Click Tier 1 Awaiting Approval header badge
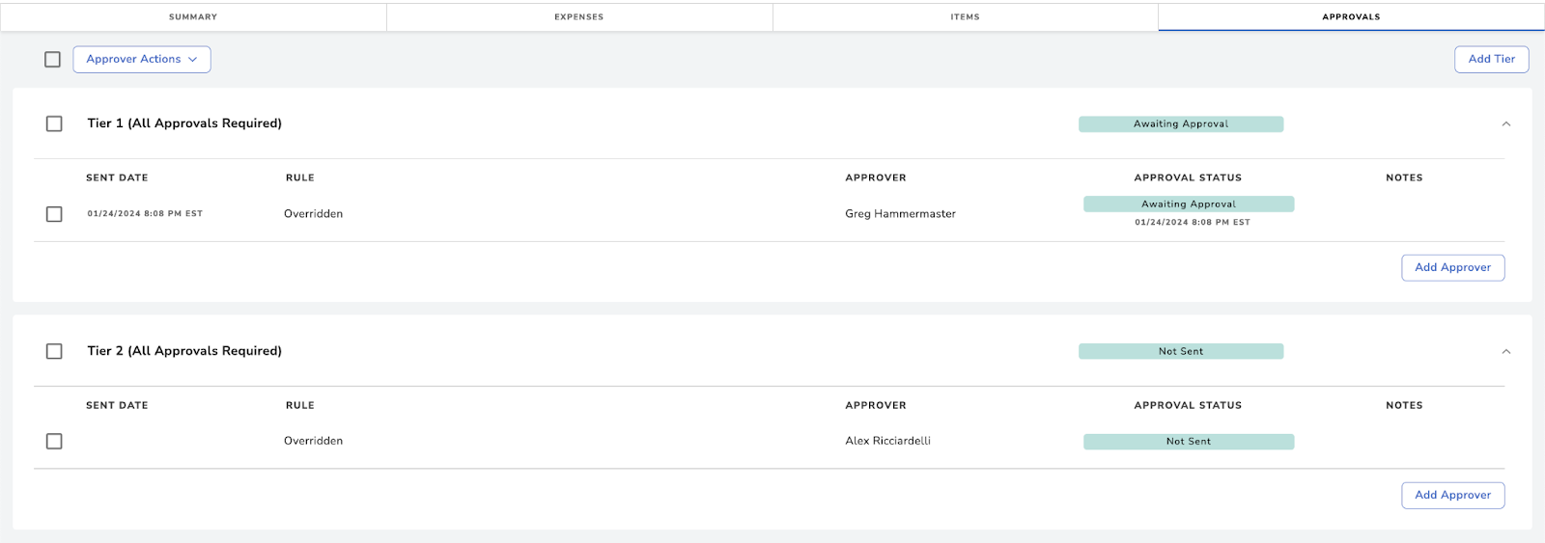Screen dimensions: 1545x543 1181,123
